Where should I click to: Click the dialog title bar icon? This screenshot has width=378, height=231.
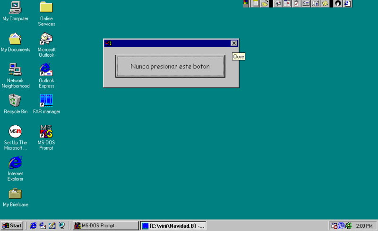[108, 43]
